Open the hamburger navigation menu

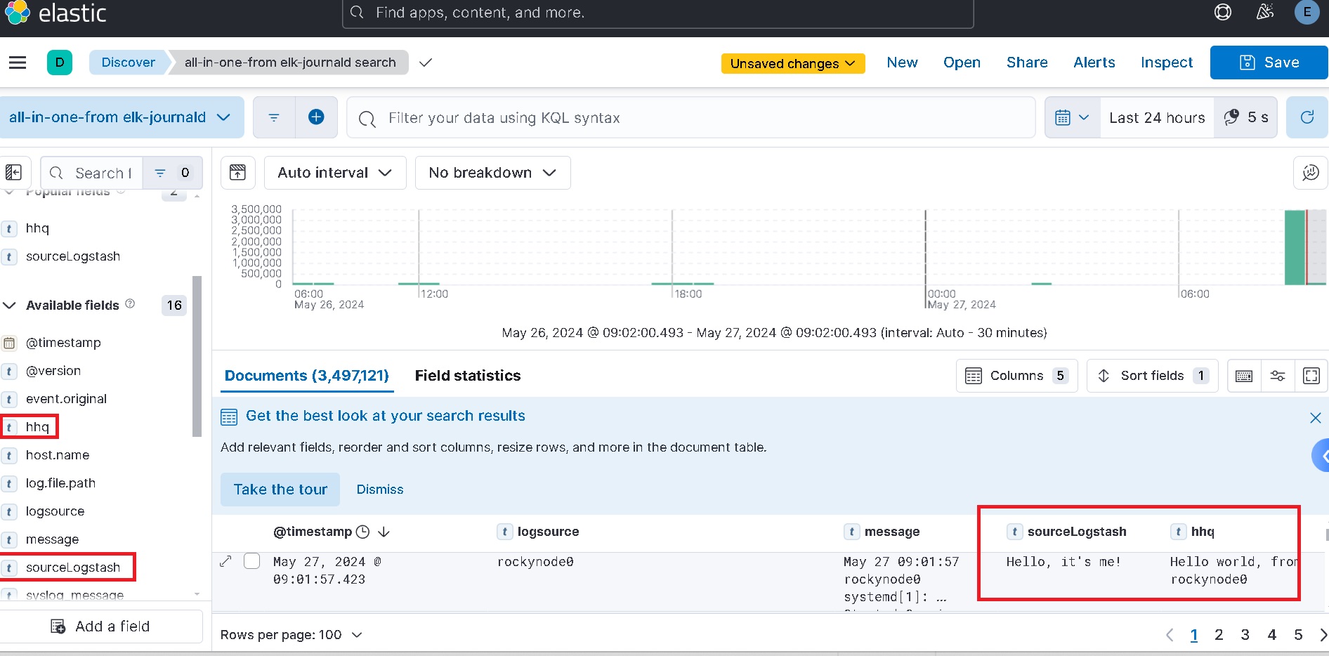tap(18, 63)
